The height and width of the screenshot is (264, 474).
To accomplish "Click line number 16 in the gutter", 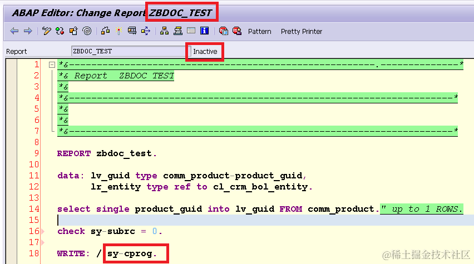I will [34, 231].
